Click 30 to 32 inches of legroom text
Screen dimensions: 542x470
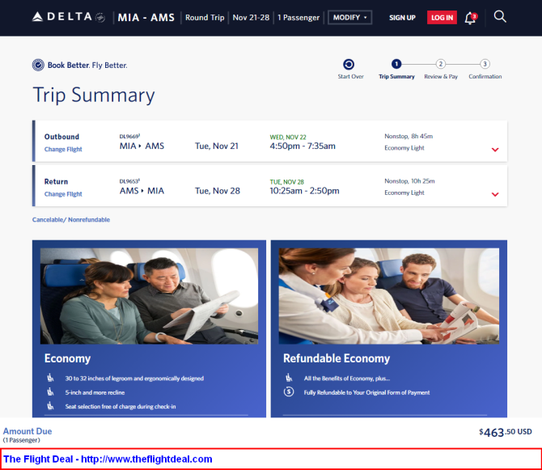(134, 379)
